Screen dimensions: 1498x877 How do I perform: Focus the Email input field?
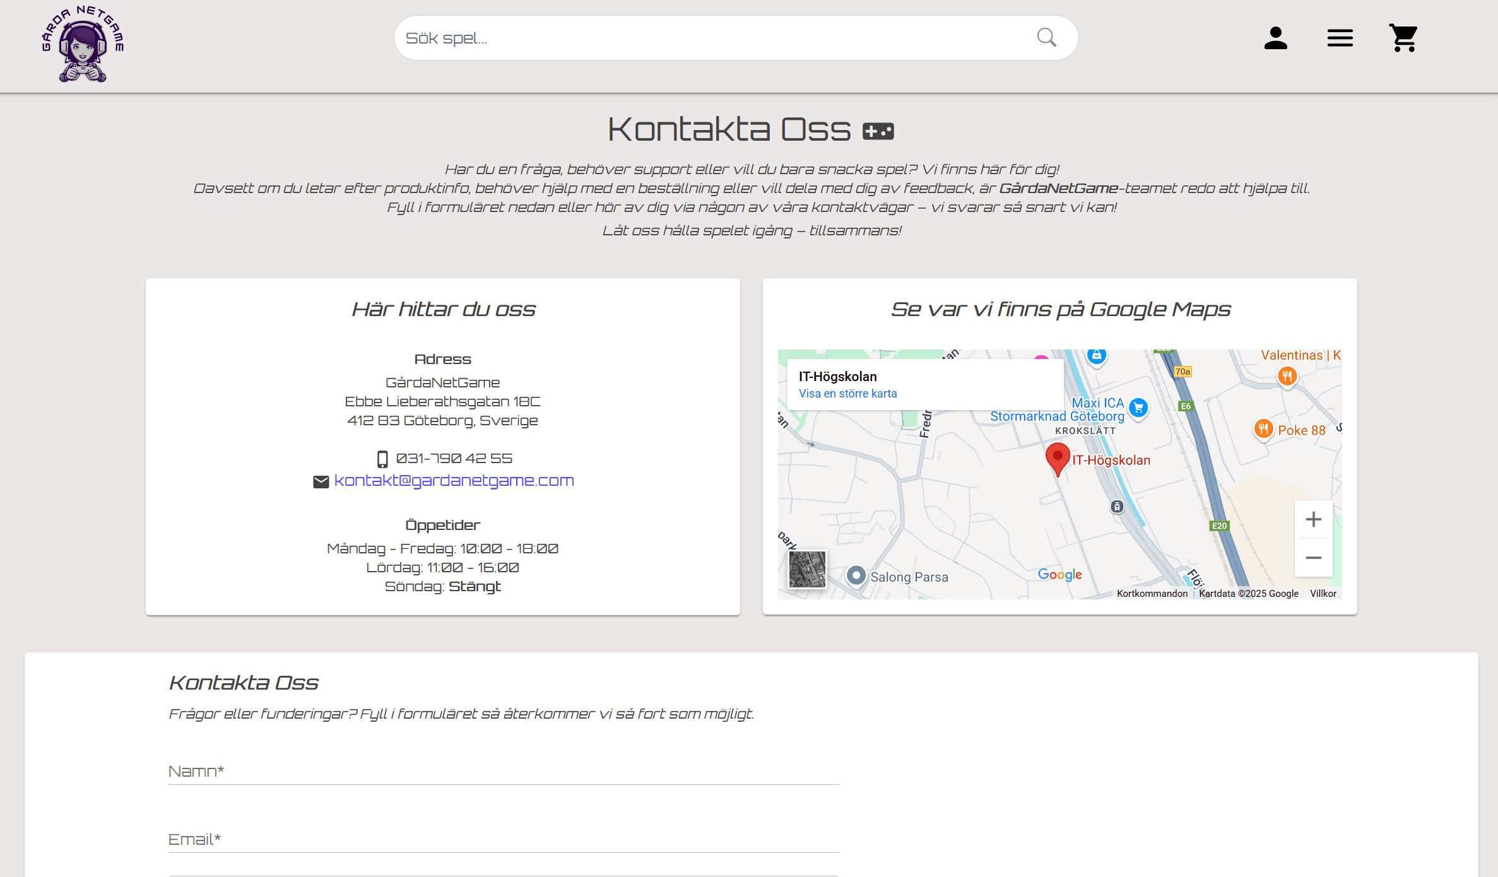(503, 840)
